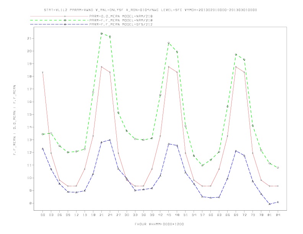Screen dimensions: 303x234
Task: Click green circle marker at hour 57
Action: [x=202, y=166]
